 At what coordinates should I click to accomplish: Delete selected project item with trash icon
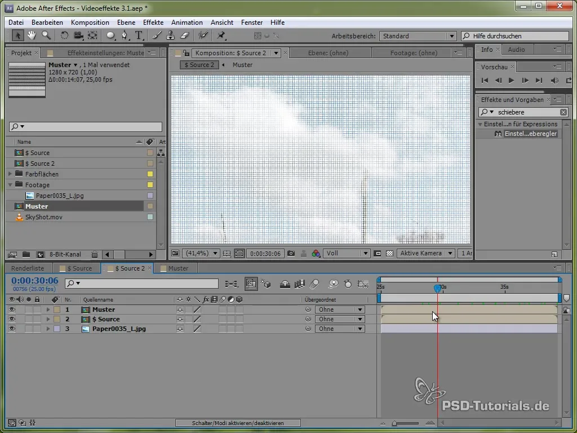tap(95, 254)
